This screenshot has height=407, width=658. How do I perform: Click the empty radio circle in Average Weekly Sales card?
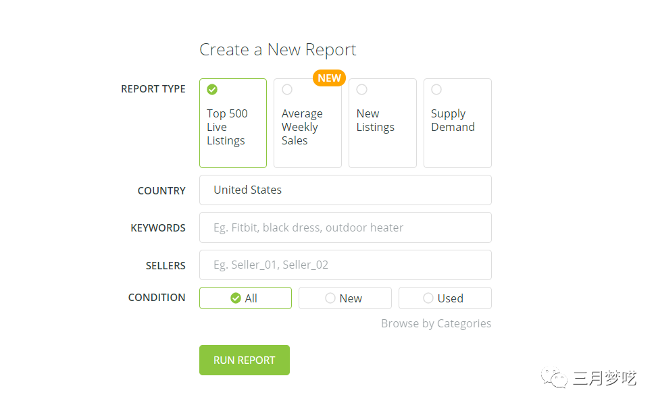pyautogui.click(x=287, y=89)
